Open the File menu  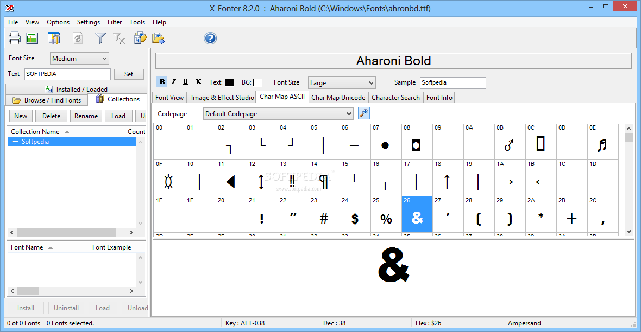[13, 22]
